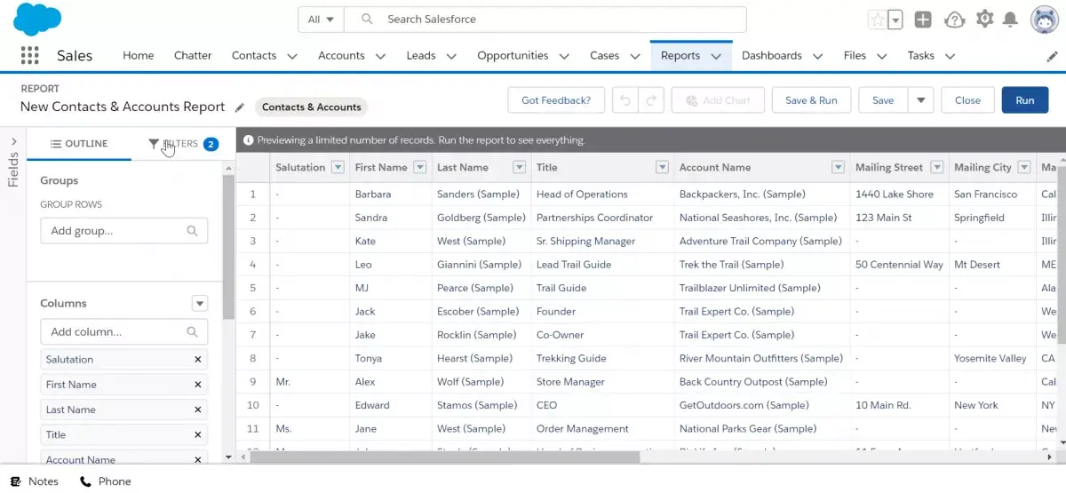Viewport: 1066px width, 493px height.
Task: Click the horizontal scrollbar of the report table
Action: [444, 457]
